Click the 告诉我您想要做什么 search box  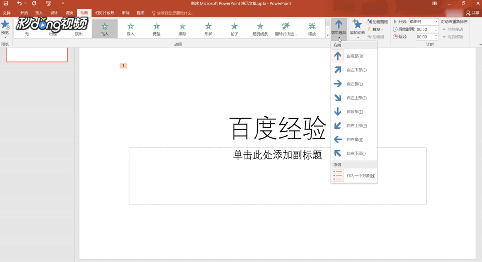173,13
